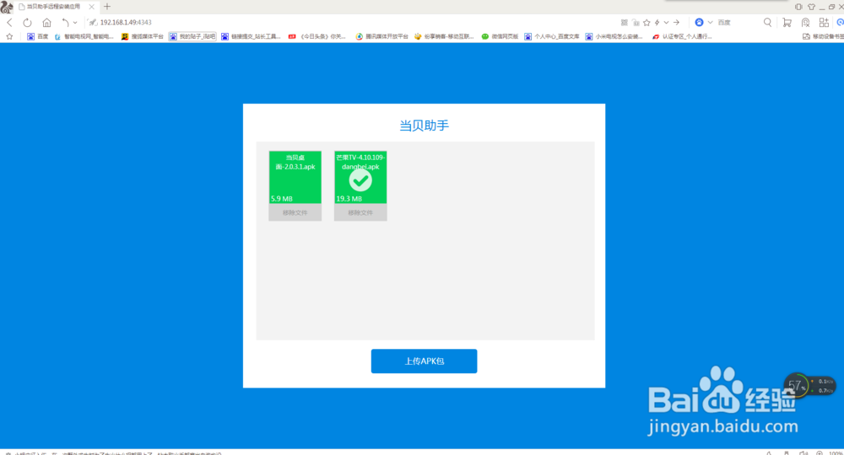The height and width of the screenshot is (455, 844).
Task: Click the 当贝助手 page heading
Action: (x=425, y=126)
